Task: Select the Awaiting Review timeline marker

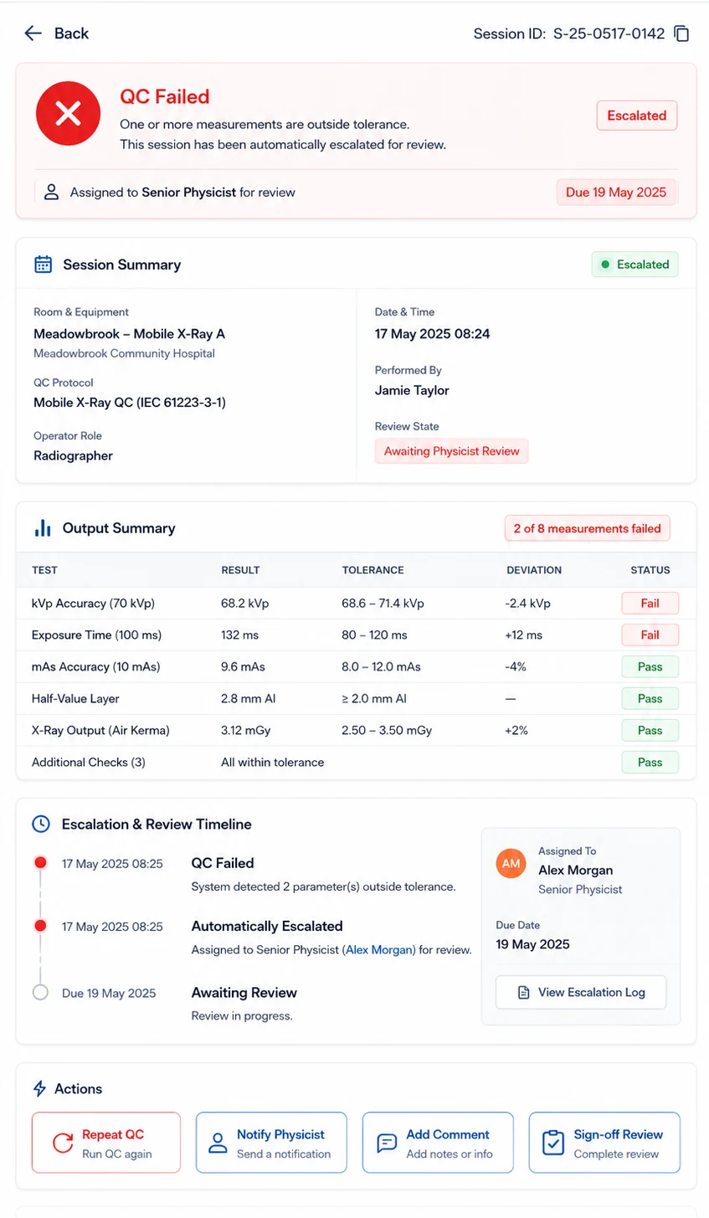Action: pyautogui.click(x=39, y=993)
